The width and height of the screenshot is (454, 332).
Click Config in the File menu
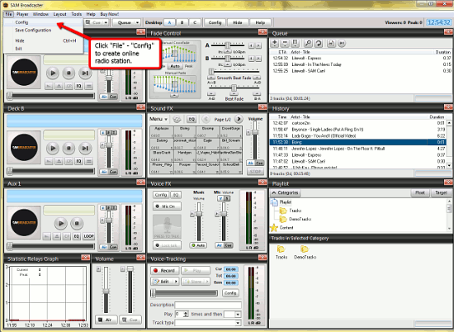(x=21, y=22)
